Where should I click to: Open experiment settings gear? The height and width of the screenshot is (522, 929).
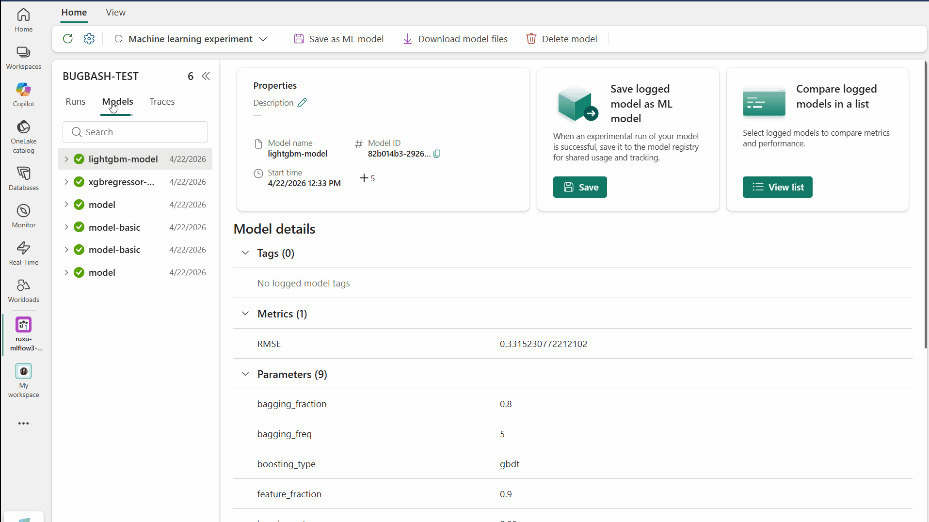(89, 39)
